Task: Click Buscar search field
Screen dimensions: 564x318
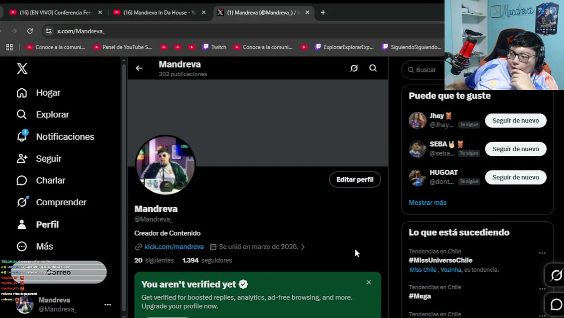Action: pos(424,70)
